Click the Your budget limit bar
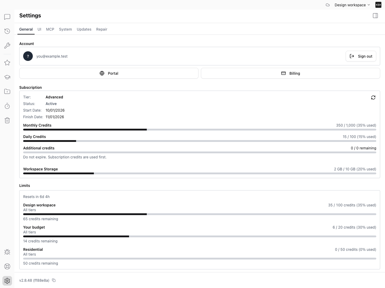Image resolution: width=385 pixels, height=288 pixels. click(200, 236)
